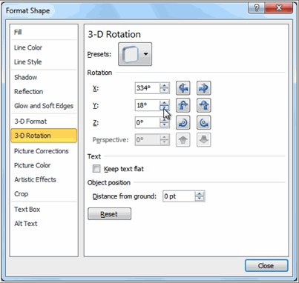Open Line Color settings
Screen dimensions: 299x283
(28, 47)
